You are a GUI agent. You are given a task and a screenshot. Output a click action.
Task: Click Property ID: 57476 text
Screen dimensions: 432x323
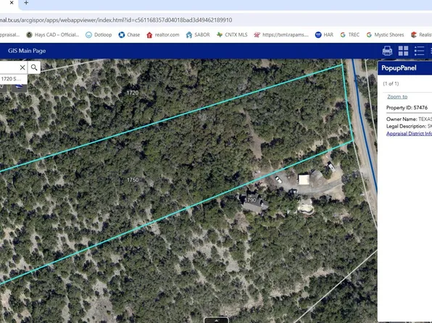407,108
